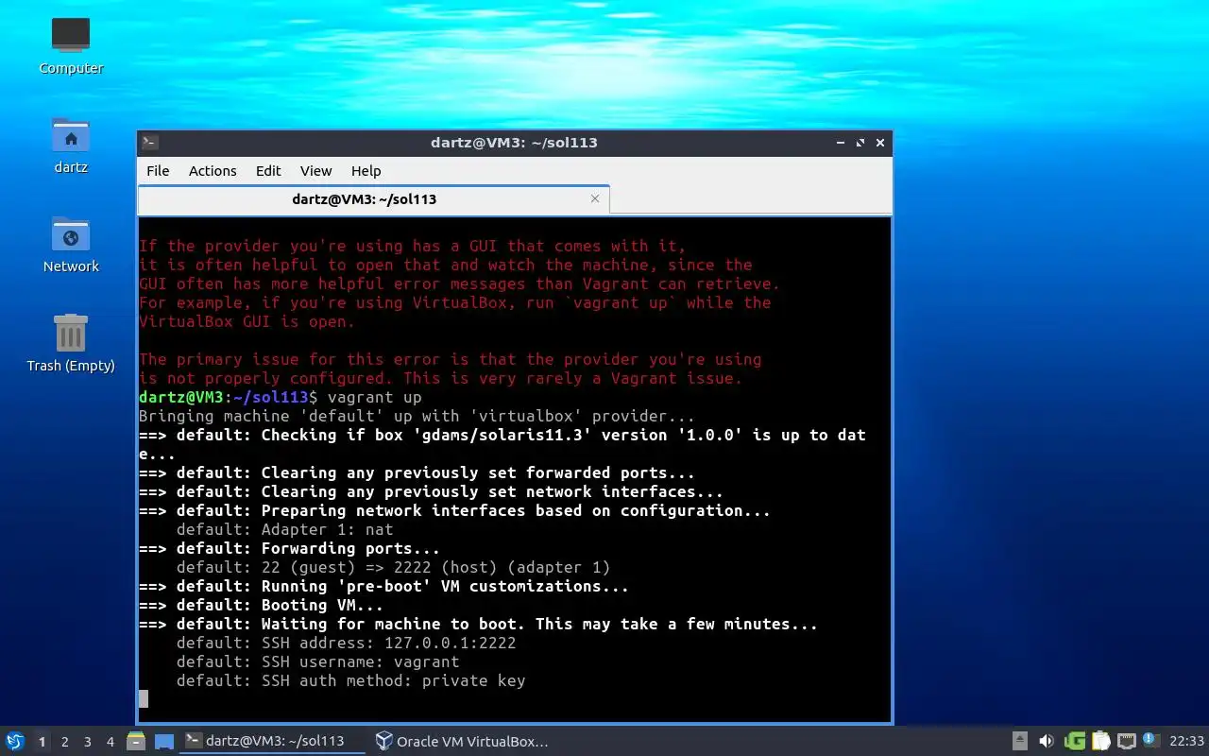Click the update notifier tray icon

point(1150,740)
